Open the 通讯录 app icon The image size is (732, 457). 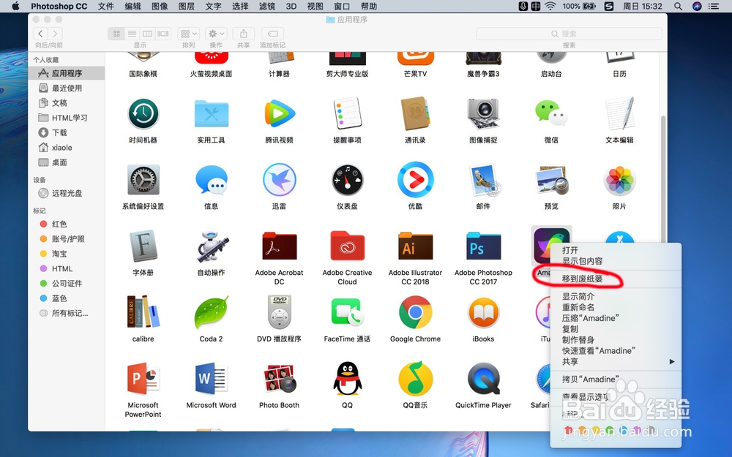click(x=415, y=113)
